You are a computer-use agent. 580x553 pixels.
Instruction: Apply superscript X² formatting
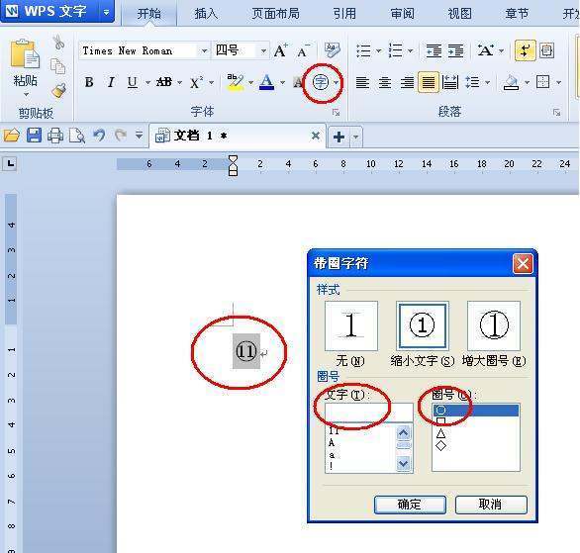[x=196, y=82]
